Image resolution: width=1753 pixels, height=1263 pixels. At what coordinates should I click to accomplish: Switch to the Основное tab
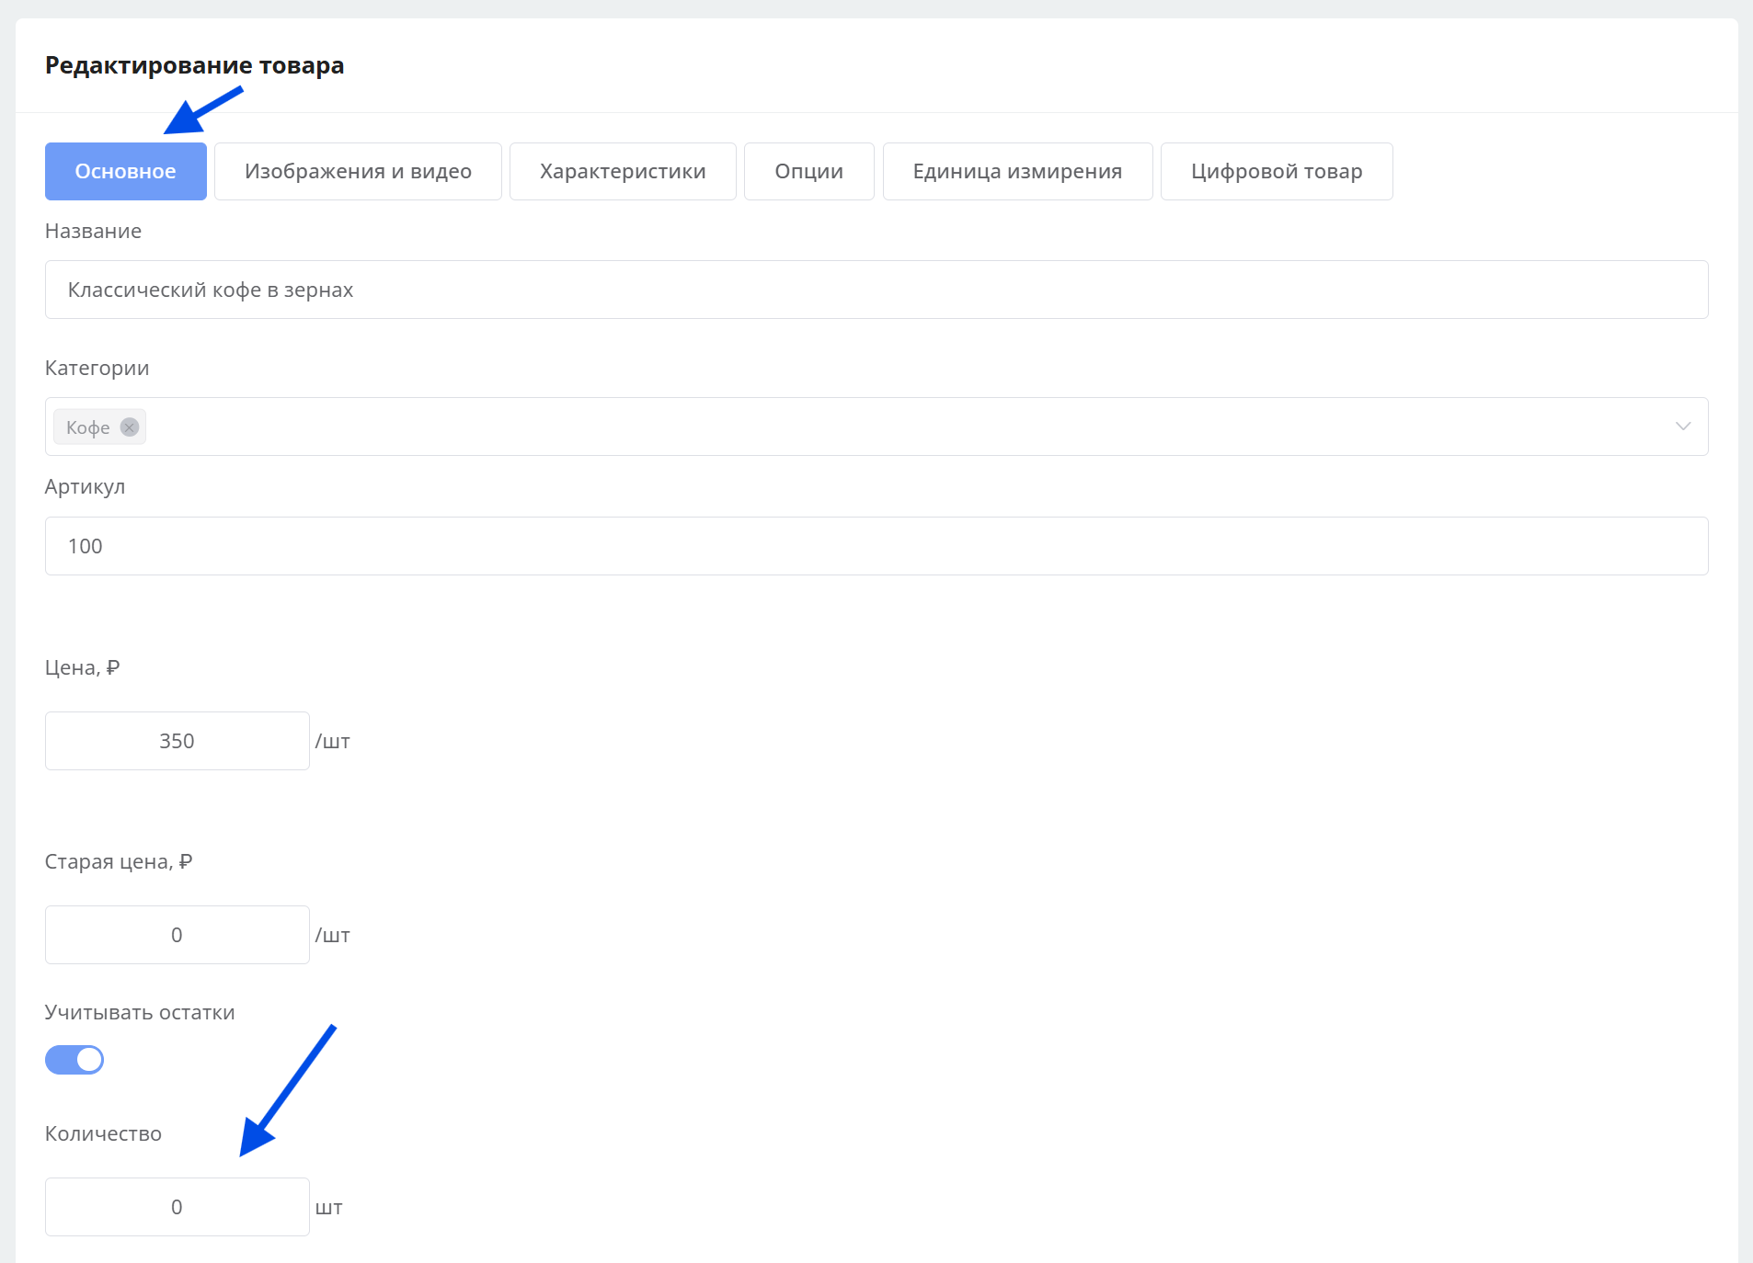[125, 171]
